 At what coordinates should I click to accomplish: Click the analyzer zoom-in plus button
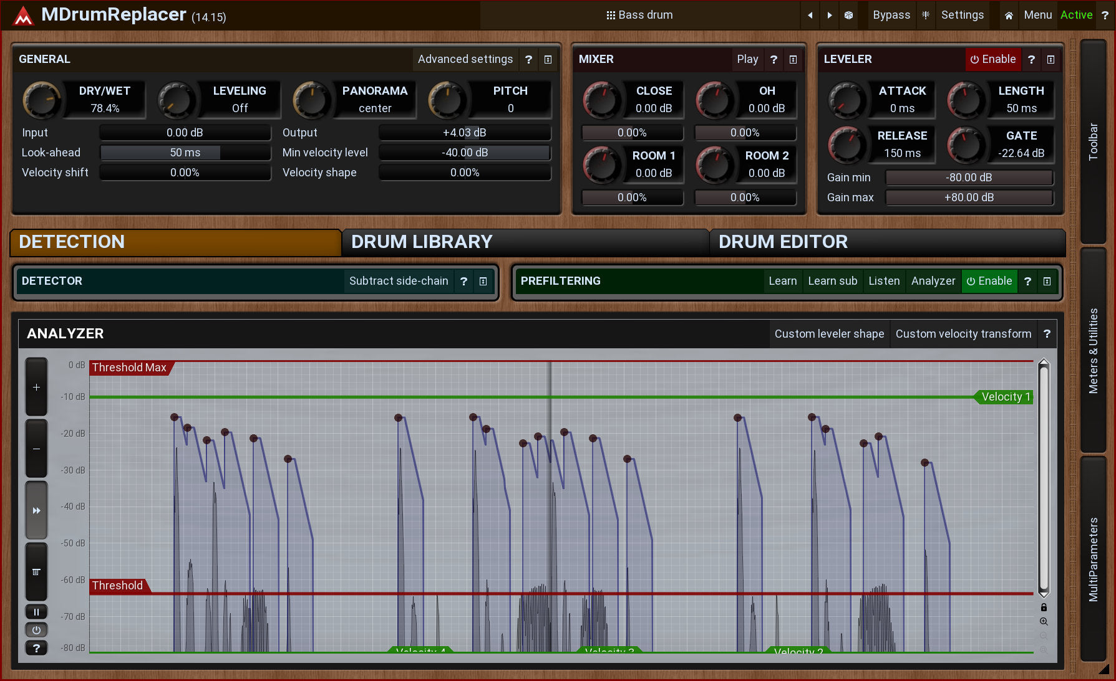coord(36,387)
